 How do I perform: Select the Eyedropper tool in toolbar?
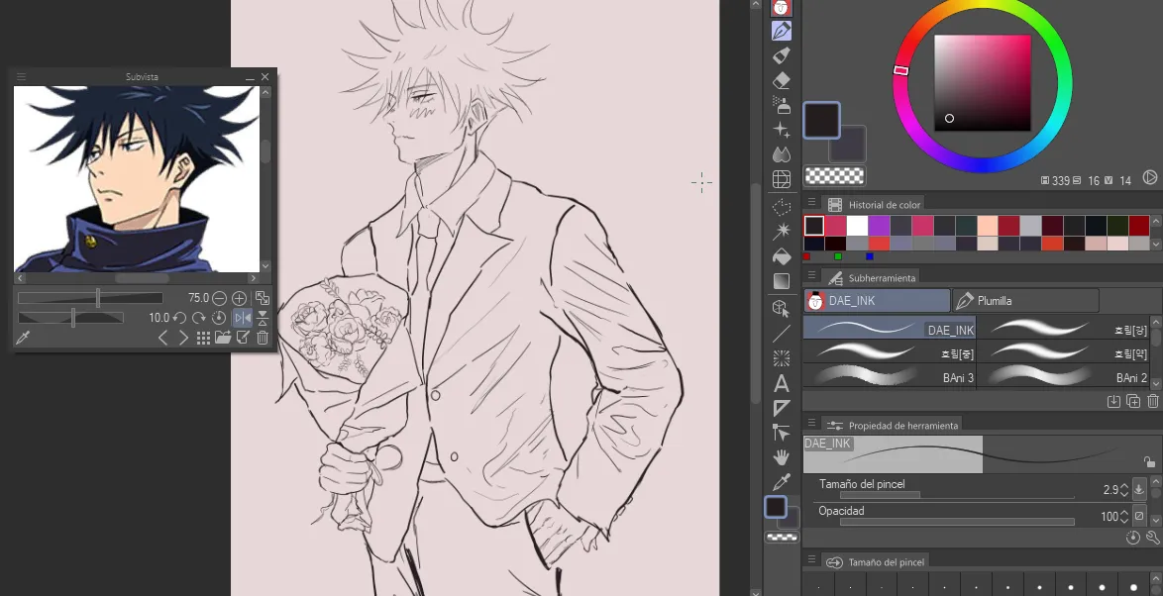[x=781, y=482]
